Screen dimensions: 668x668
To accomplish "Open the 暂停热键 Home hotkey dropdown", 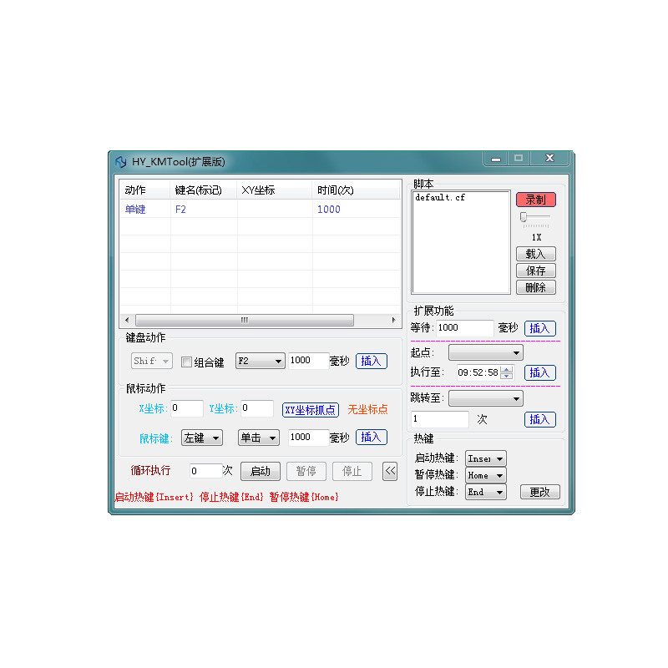I will tap(486, 475).
